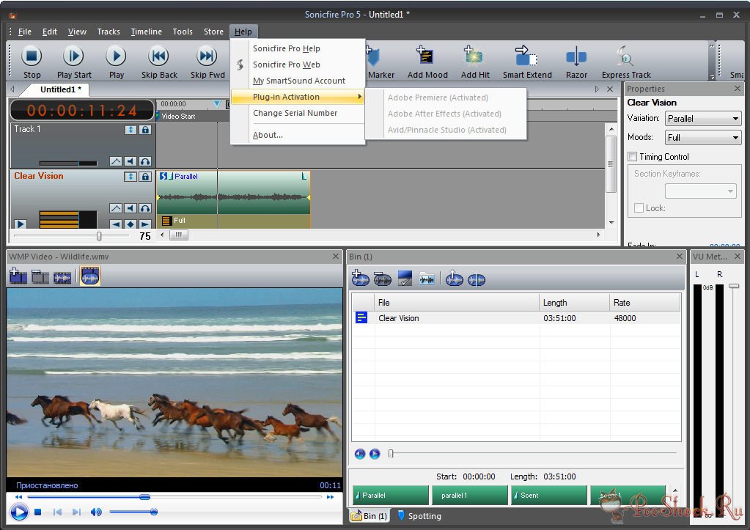Open the Tools menu
This screenshot has width=750, height=530.
183,32
